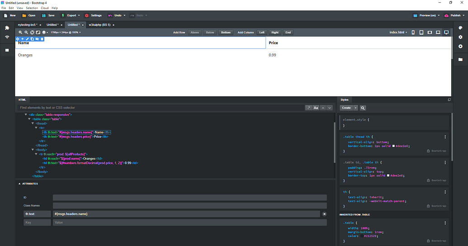This screenshot has height=246, width=468.
Task: Delete selected element with trash icon
Action: tap(42, 39)
